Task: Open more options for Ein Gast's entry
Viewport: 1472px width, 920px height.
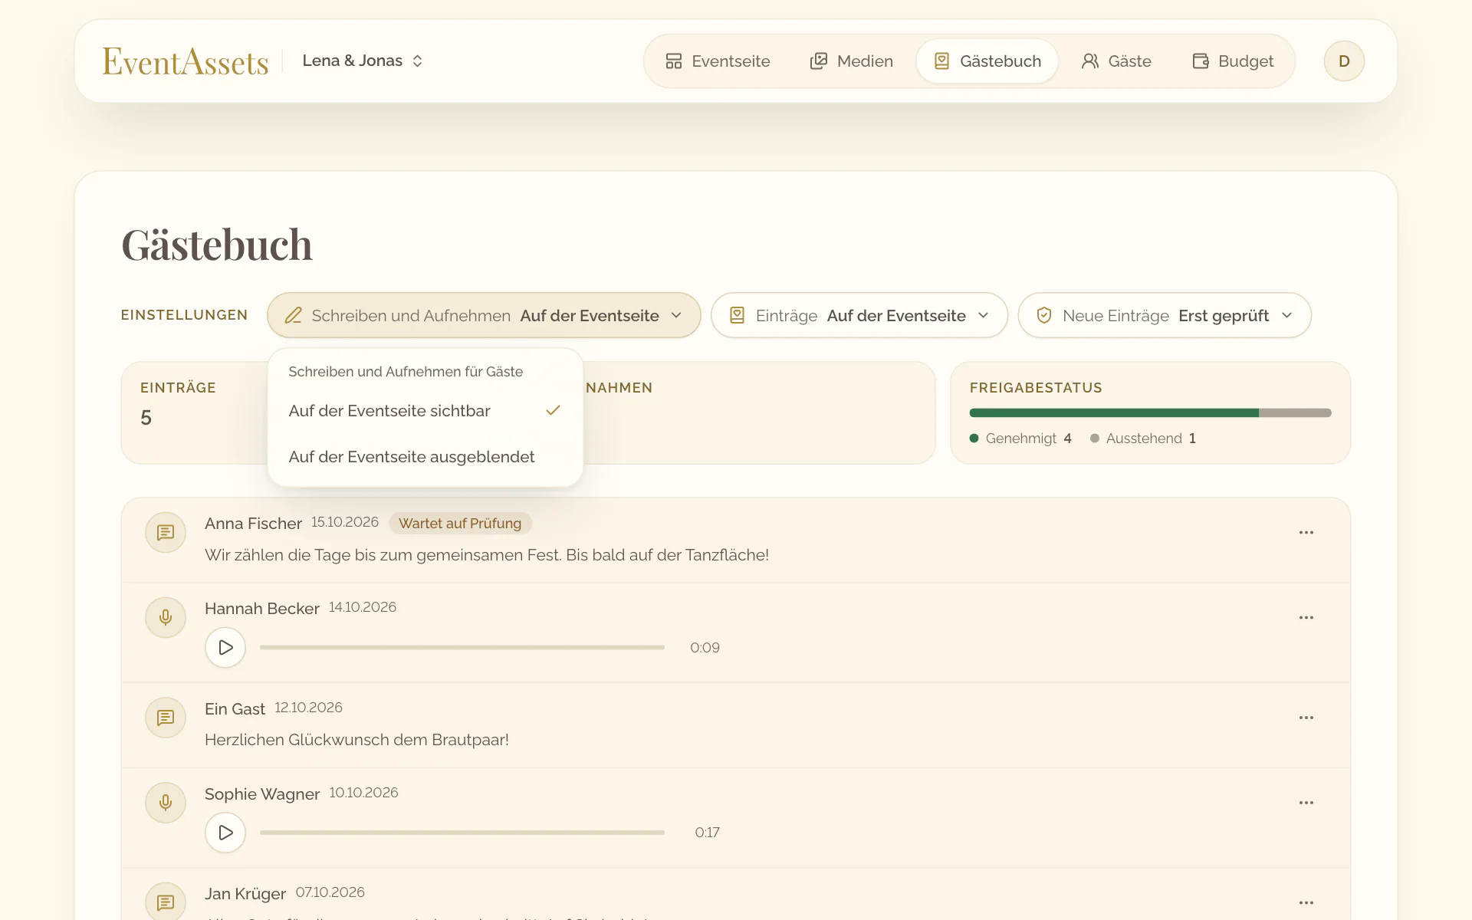Action: [x=1306, y=718]
